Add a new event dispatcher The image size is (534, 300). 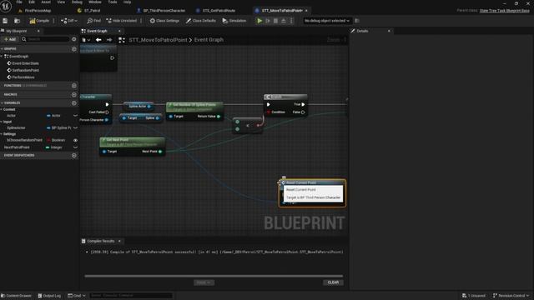(74, 156)
